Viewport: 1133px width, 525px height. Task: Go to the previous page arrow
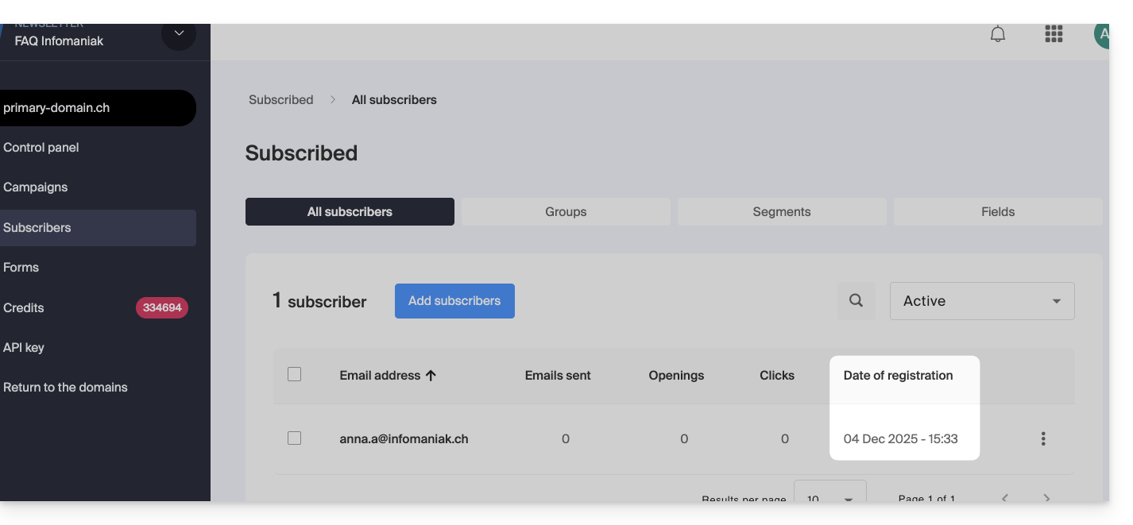click(1005, 497)
